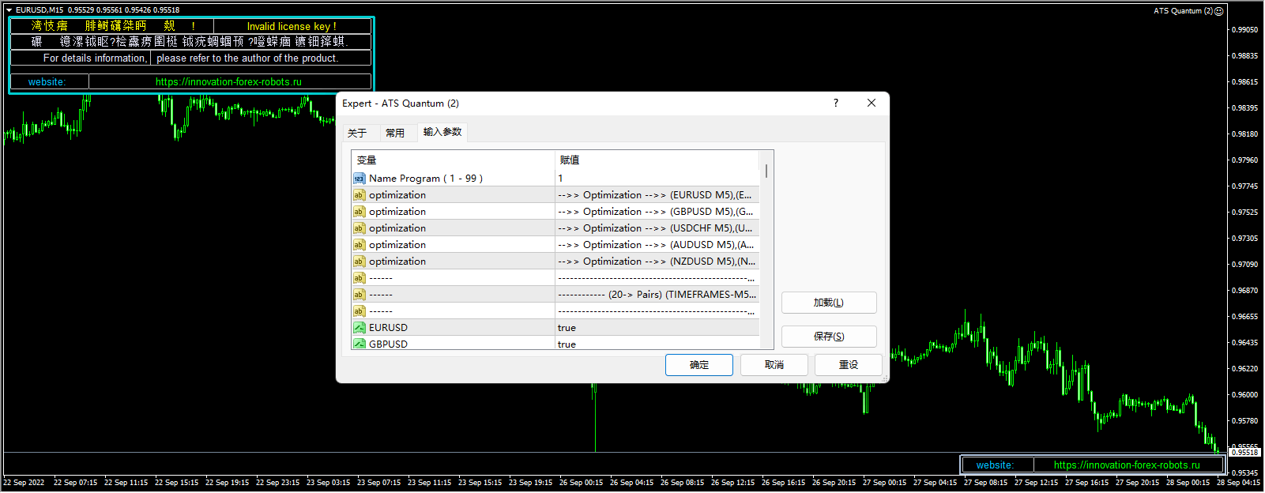Click the string icon of NZDUSD M5 optimization row
This screenshot has height=493, width=1265.
pyautogui.click(x=359, y=262)
